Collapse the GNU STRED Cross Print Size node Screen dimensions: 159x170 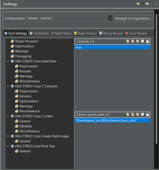[8, 146]
